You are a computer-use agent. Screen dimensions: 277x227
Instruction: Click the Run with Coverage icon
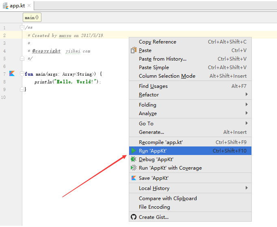[134, 168]
